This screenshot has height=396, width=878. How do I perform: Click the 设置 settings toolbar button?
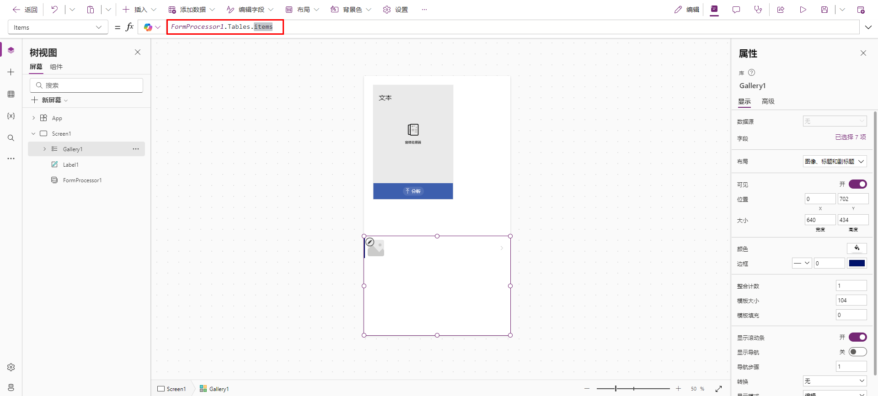click(x=396, y=10)
